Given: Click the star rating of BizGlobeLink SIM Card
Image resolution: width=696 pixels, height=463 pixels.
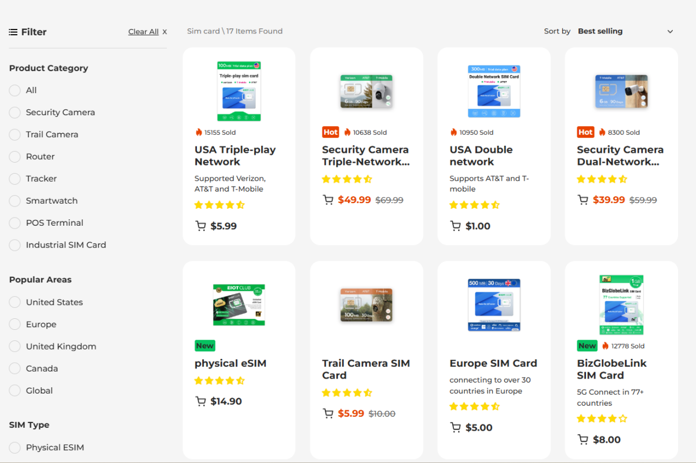Looking at the screenshot, I should (x=602, y=418).
